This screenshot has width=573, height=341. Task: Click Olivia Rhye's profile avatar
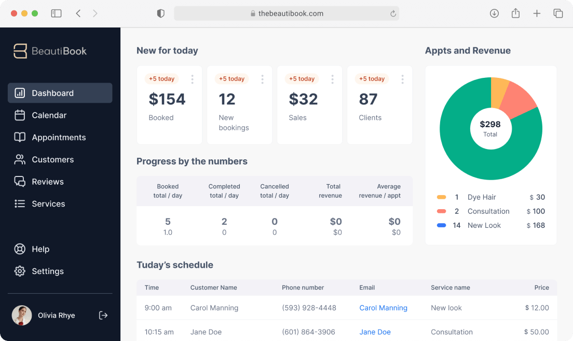pos(21,315)
